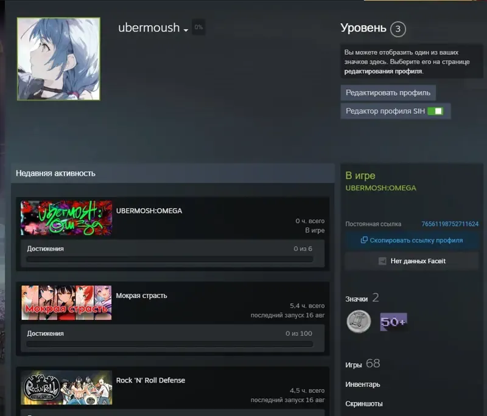Open the Значки badges section link
This screenshot has width=487, height=416.
357,299
